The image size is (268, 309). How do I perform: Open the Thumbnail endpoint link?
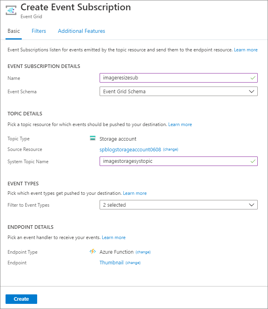pos(111,262)
